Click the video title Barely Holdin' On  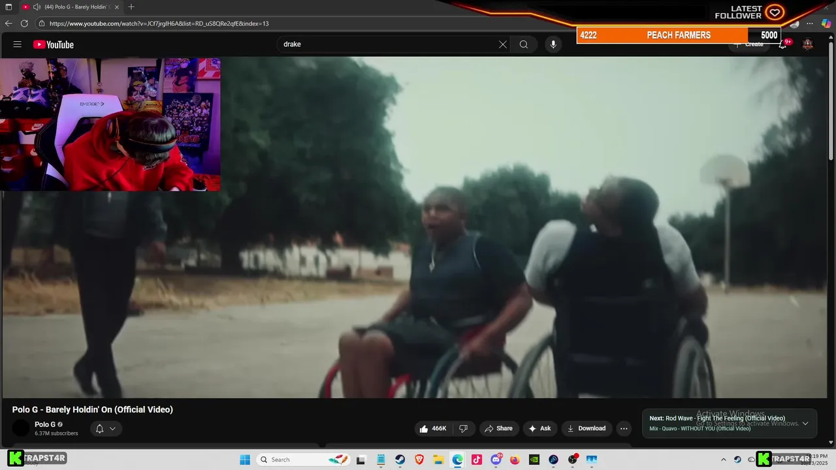(93, 410)
